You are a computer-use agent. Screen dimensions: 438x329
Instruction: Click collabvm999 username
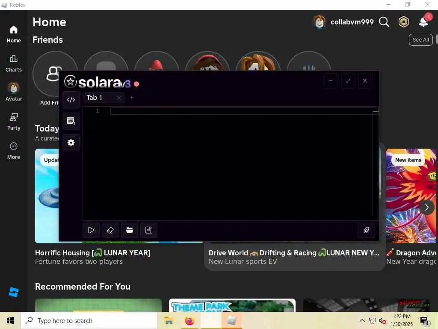352,22
